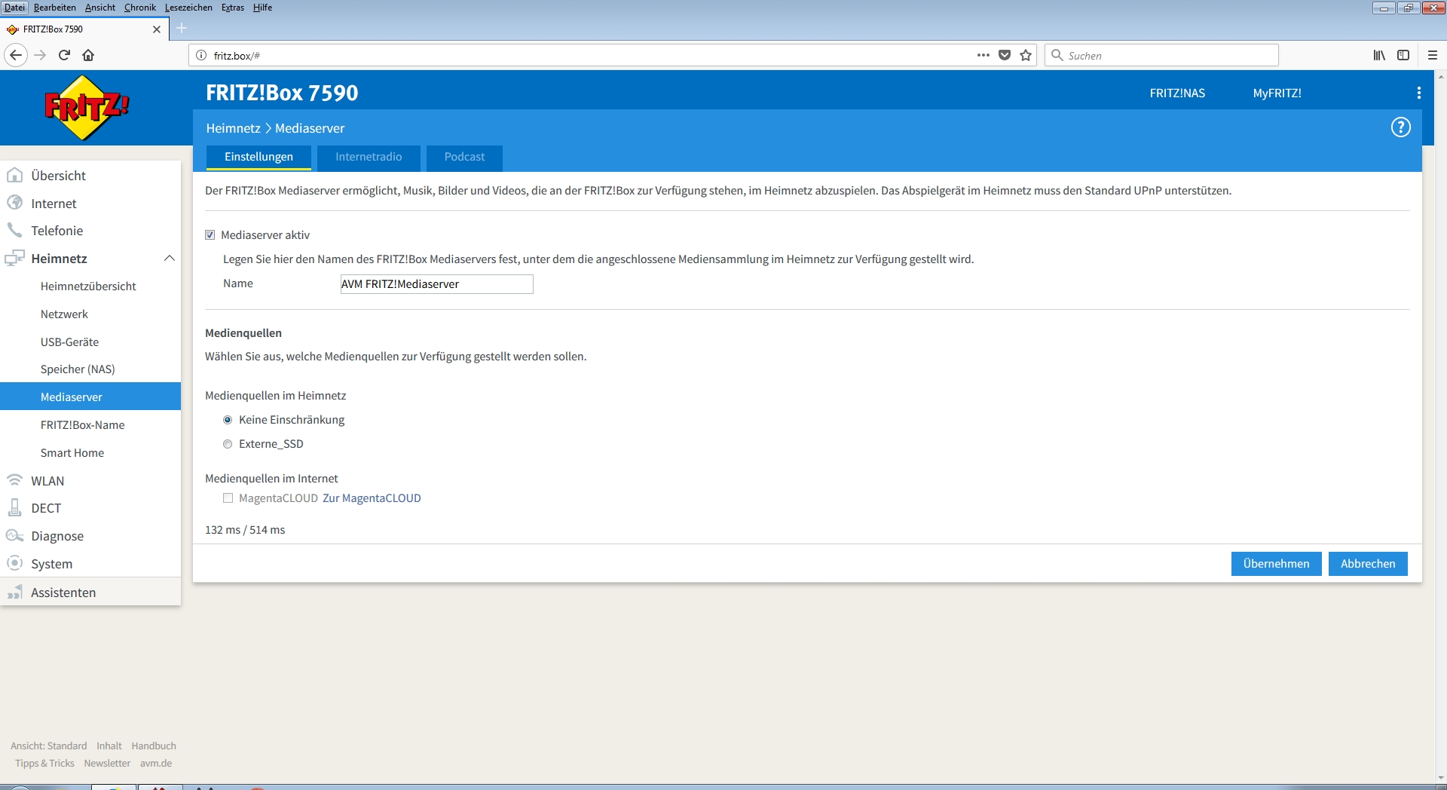
Task: Go back with the browser back arrow
Action: [x=16, y=55]
